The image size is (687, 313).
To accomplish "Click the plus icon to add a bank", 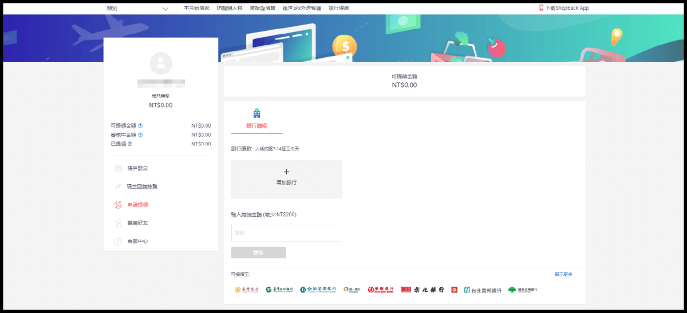I will tap(287, 172).
